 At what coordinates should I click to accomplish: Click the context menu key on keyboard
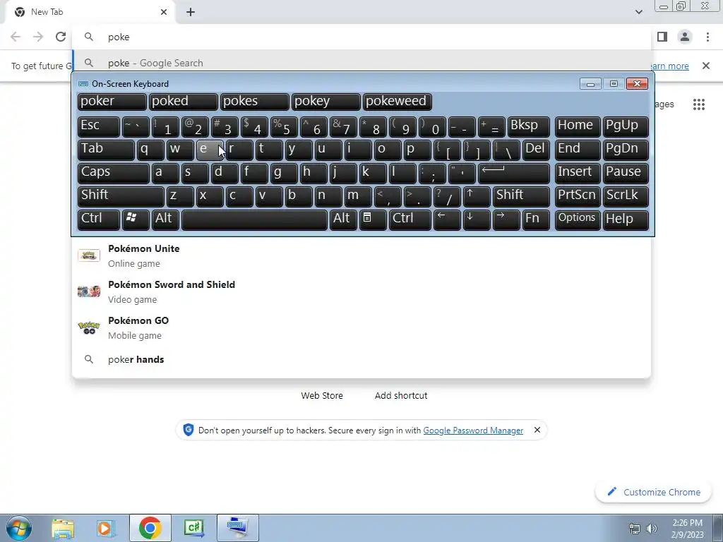point(373,219)
